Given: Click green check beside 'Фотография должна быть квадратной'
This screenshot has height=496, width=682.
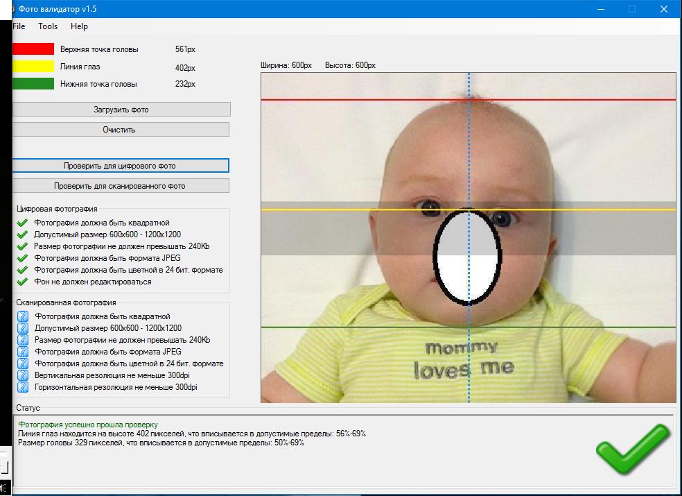Looking at the screenshot, I should pyautogui.click(x=22, y=223).
